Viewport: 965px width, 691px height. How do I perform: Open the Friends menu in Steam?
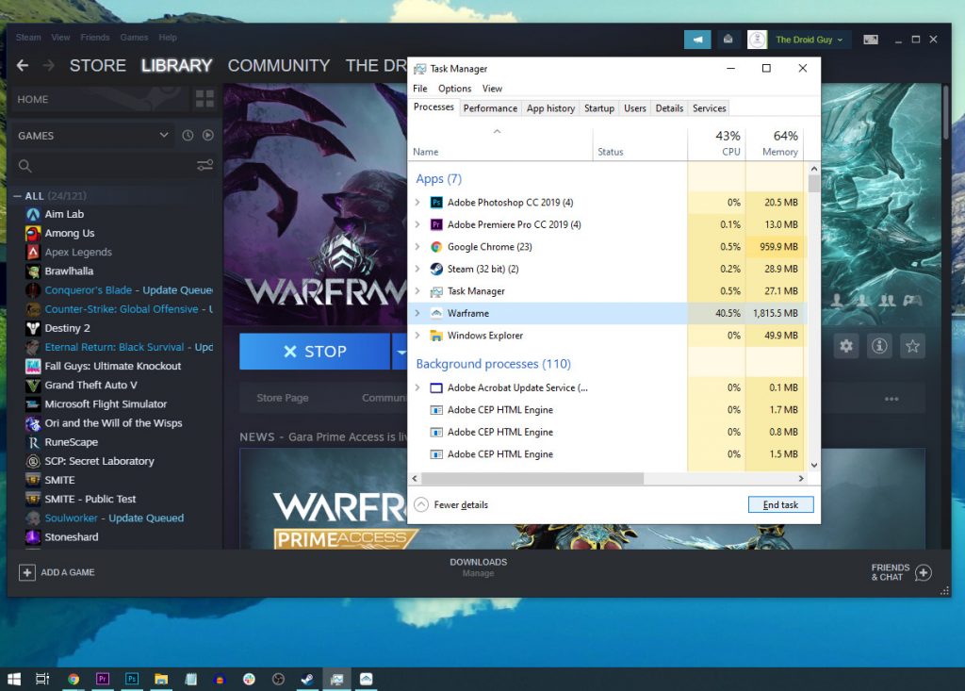click(x=95, y=38)
